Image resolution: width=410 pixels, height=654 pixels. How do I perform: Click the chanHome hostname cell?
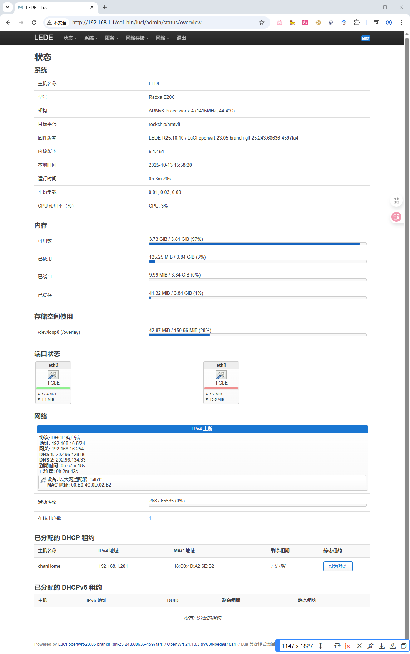(x=49, y=566)
